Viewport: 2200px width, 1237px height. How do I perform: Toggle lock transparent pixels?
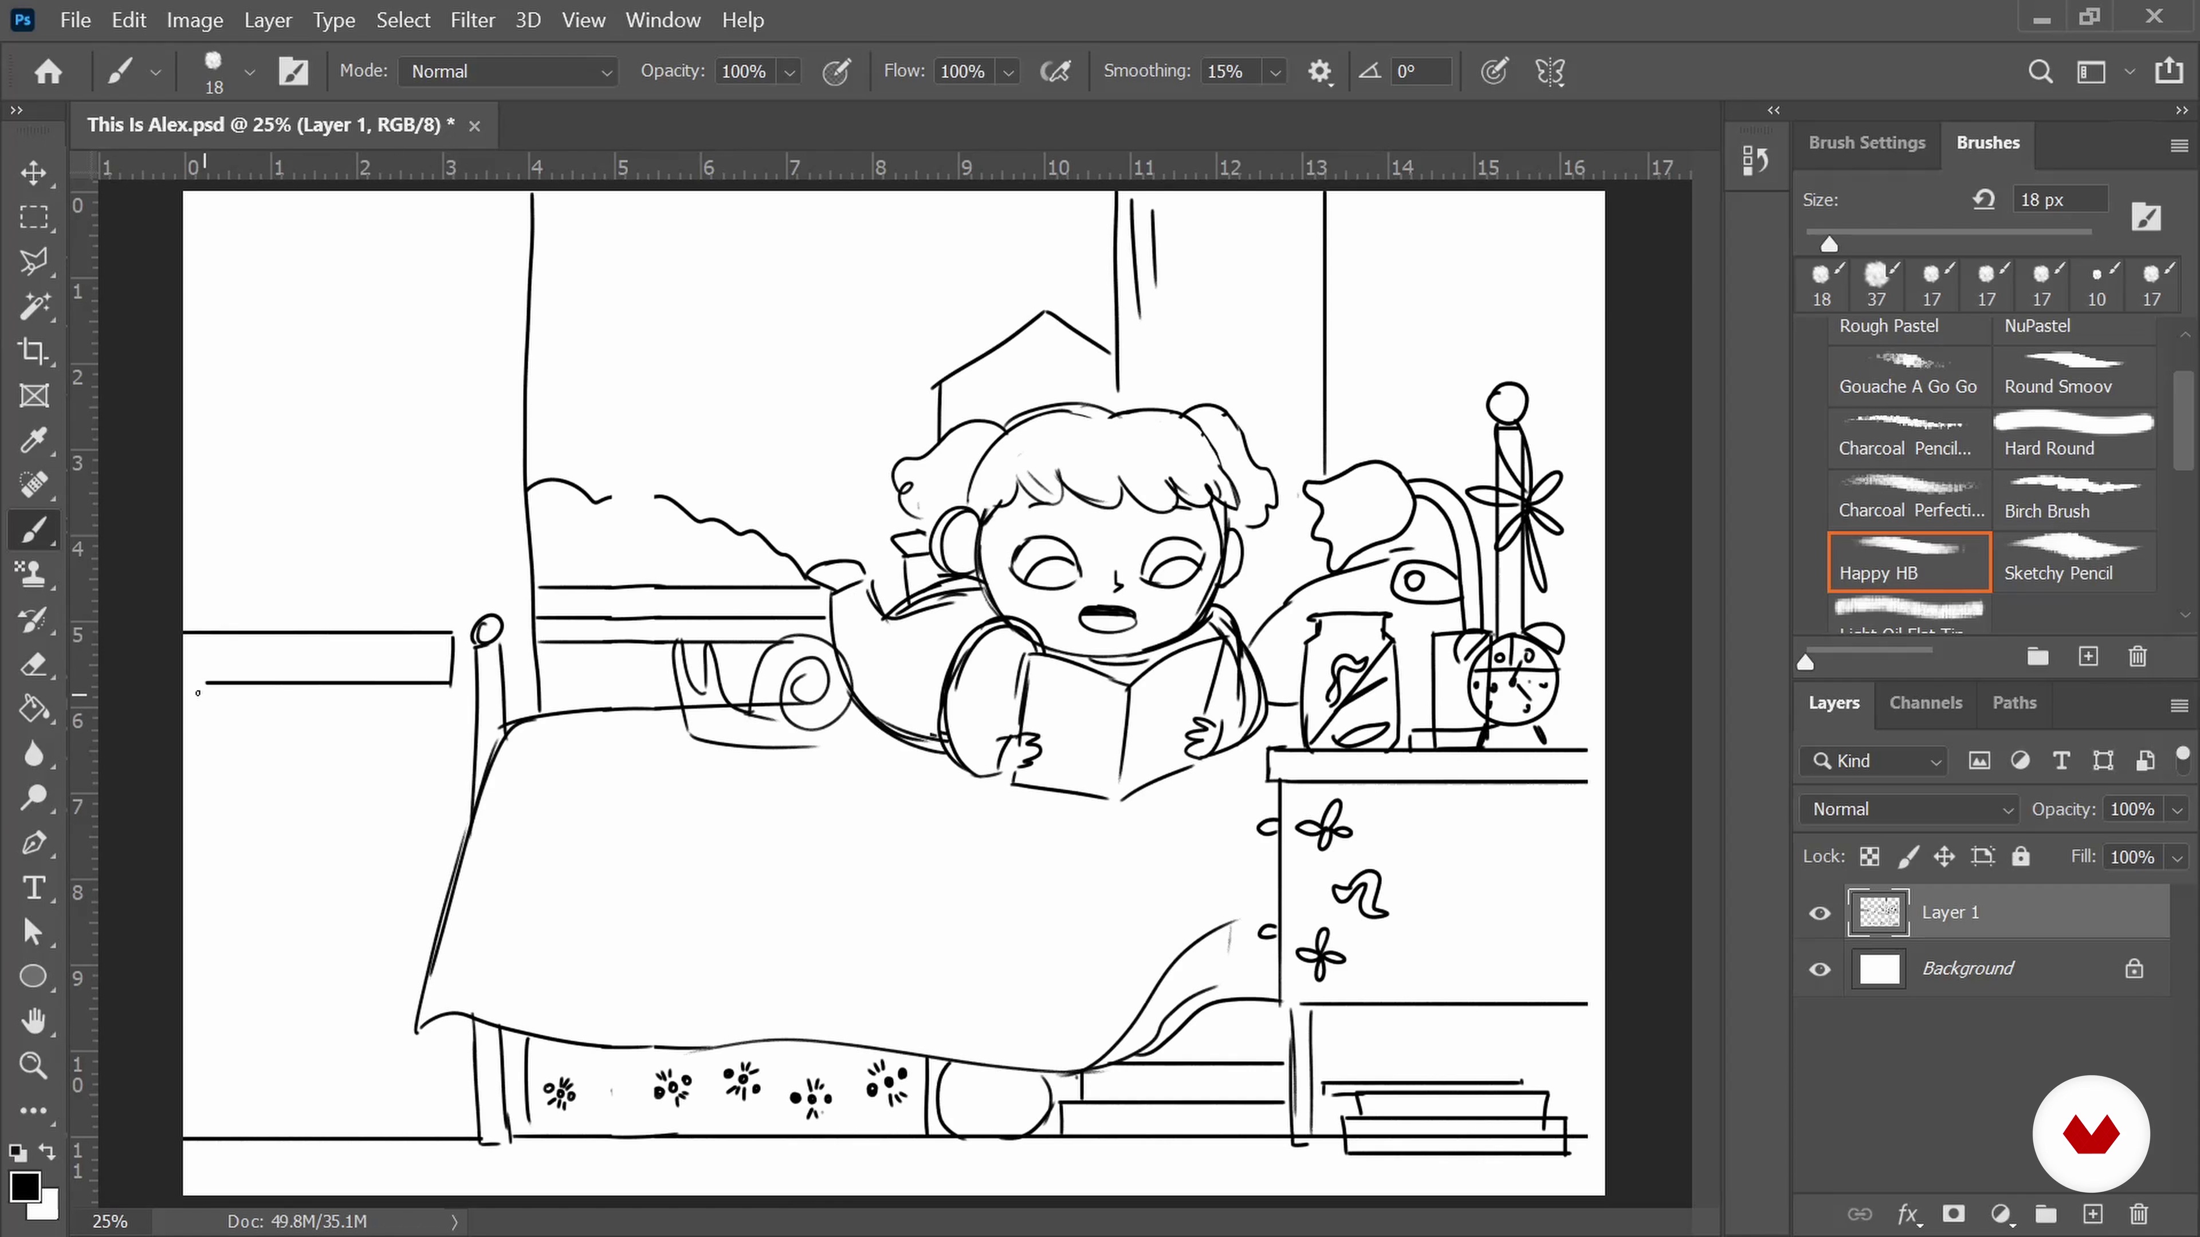click(x=1869, y=857)
